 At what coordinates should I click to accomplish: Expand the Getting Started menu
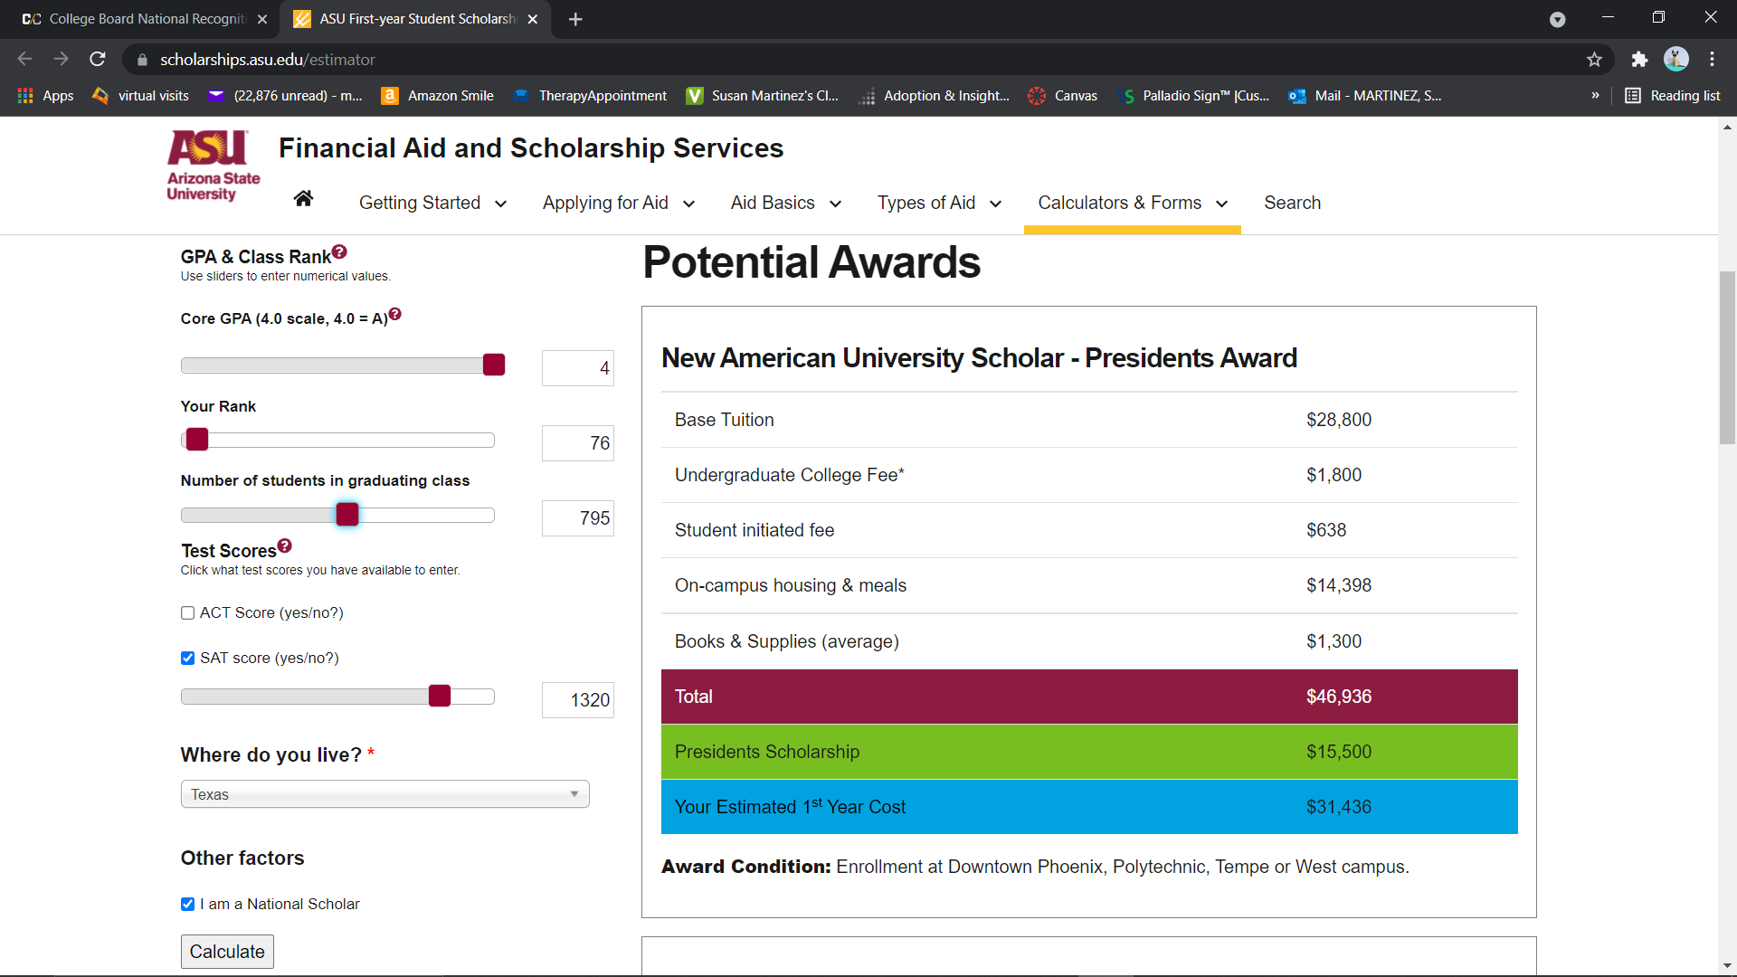point(432,204)
